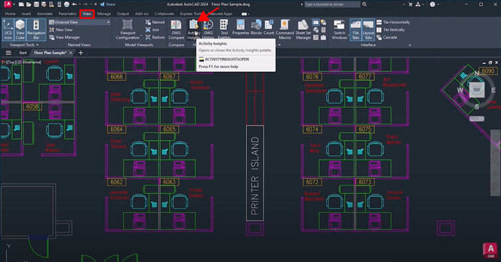Image resolution: width=501 pixels, height=262 pixels.
Task: Launch the DWG Compare tool
Action: (x=176, y=29)
